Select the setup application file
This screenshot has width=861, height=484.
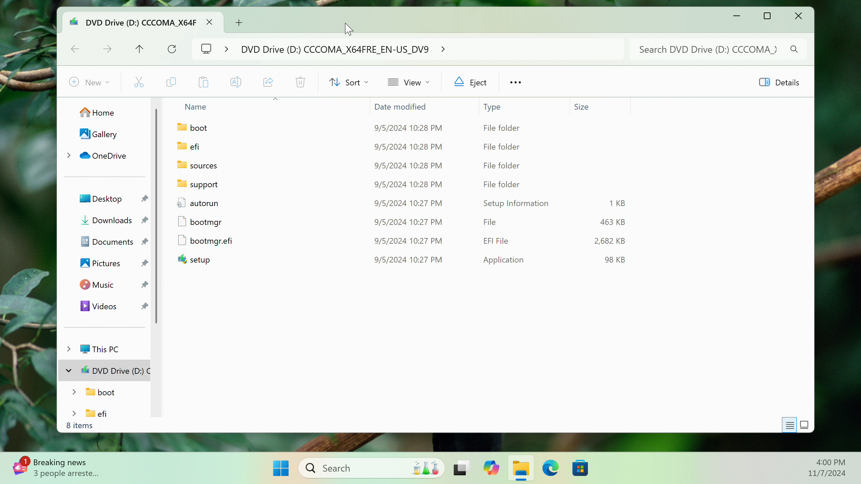point(200,259)
